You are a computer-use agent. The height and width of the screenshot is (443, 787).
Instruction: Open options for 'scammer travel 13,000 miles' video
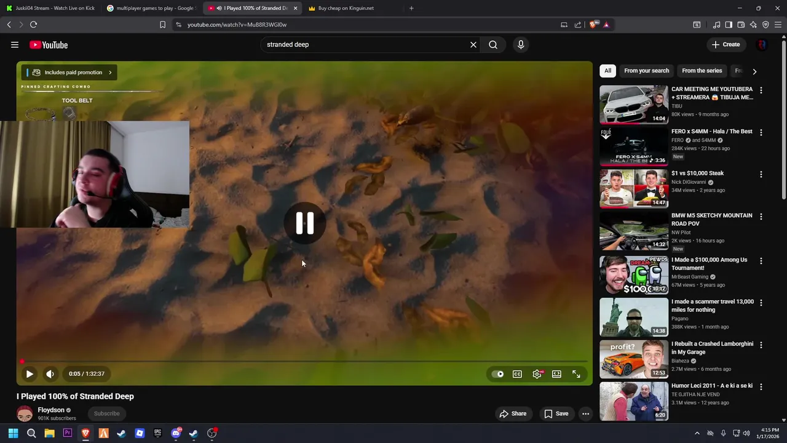pyautogui.click(x=761, y=303)
